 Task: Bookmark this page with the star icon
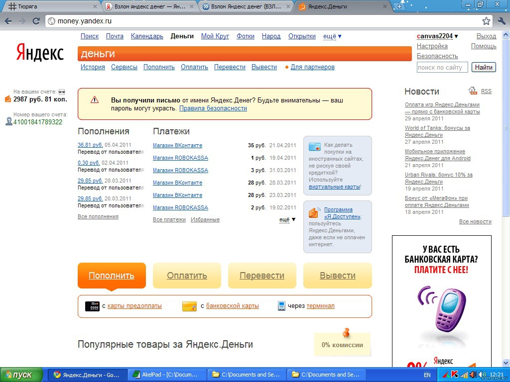pos(486,21)
